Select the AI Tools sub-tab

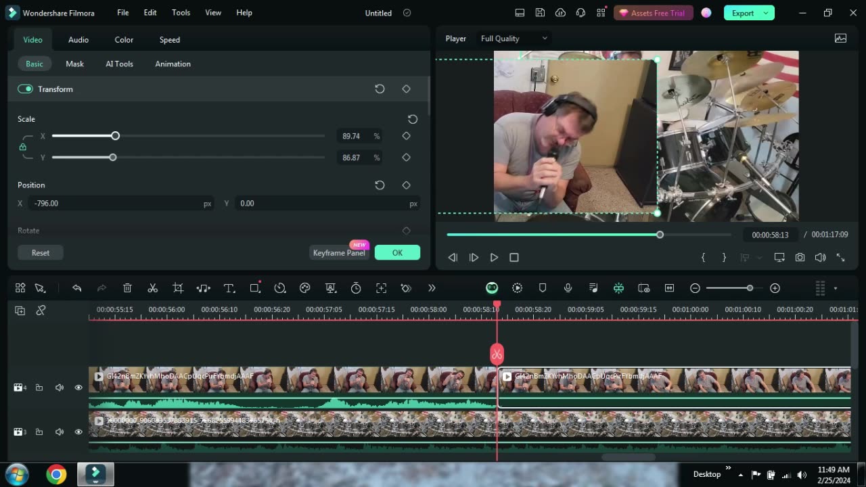click(119, 64)
